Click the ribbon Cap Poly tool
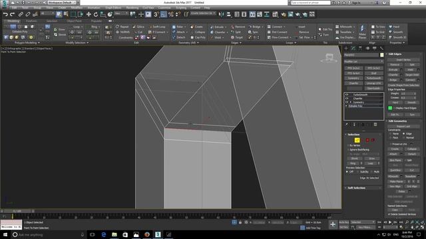The width and height of the screenshot is (426, 239). pos(198,37)
